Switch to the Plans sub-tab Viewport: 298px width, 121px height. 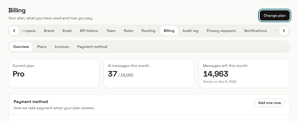pos(42,47)
